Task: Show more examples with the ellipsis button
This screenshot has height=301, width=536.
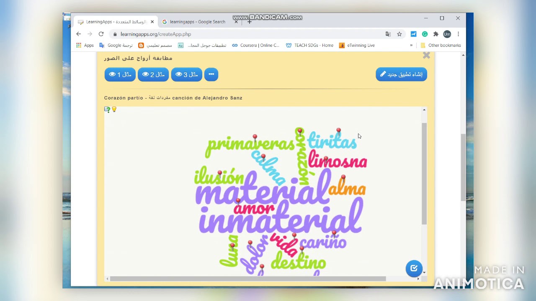Action: 211,74
